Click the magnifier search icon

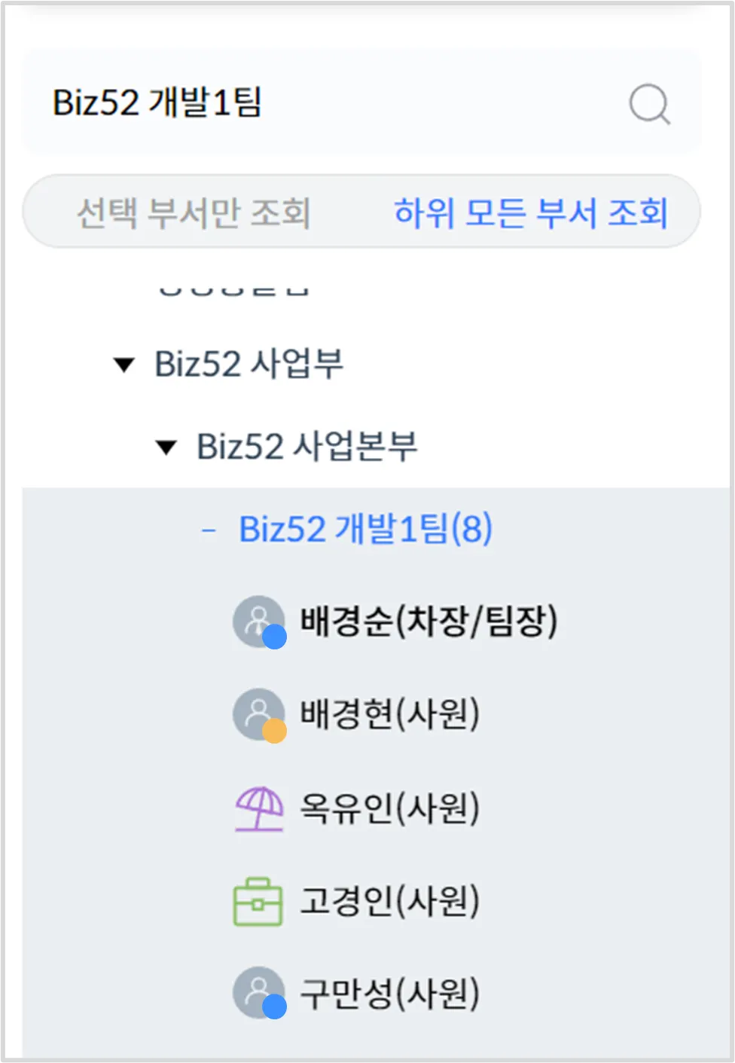pyautogui.click(x=649, y=104)
